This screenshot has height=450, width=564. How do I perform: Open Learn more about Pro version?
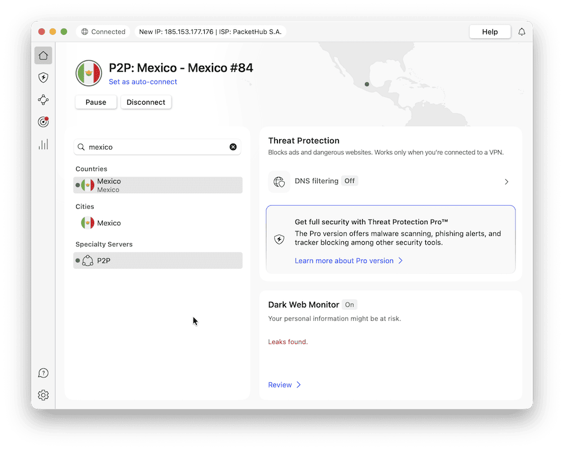click(x=344, y=261)
